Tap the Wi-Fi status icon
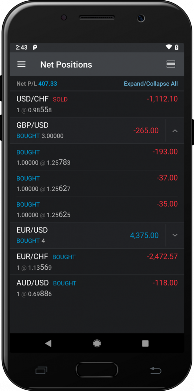This screenshot has width=194, height=391. tap(168, 47)
